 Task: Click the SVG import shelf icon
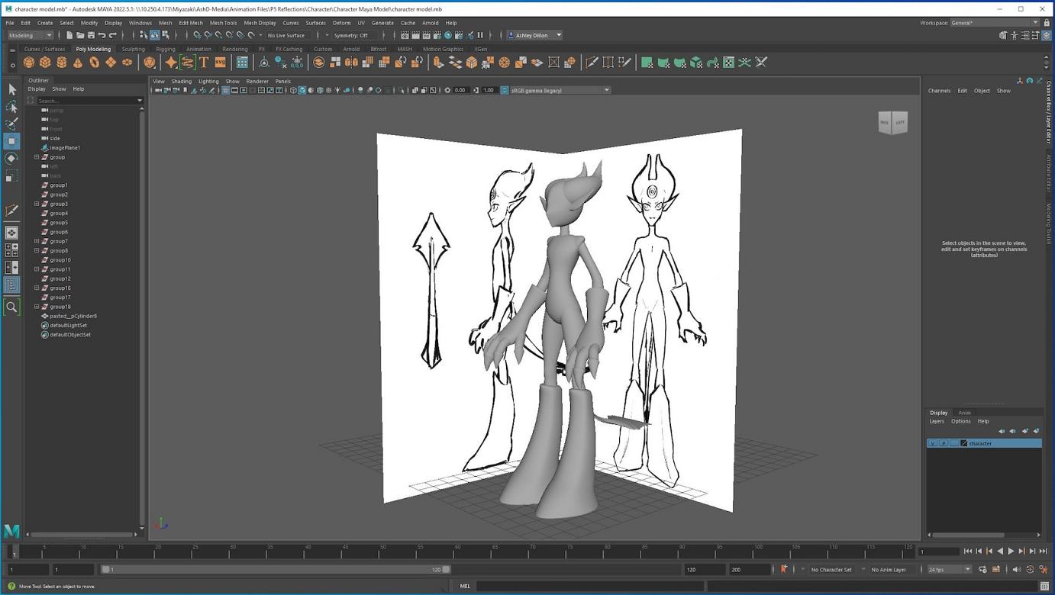pos(220,63)
